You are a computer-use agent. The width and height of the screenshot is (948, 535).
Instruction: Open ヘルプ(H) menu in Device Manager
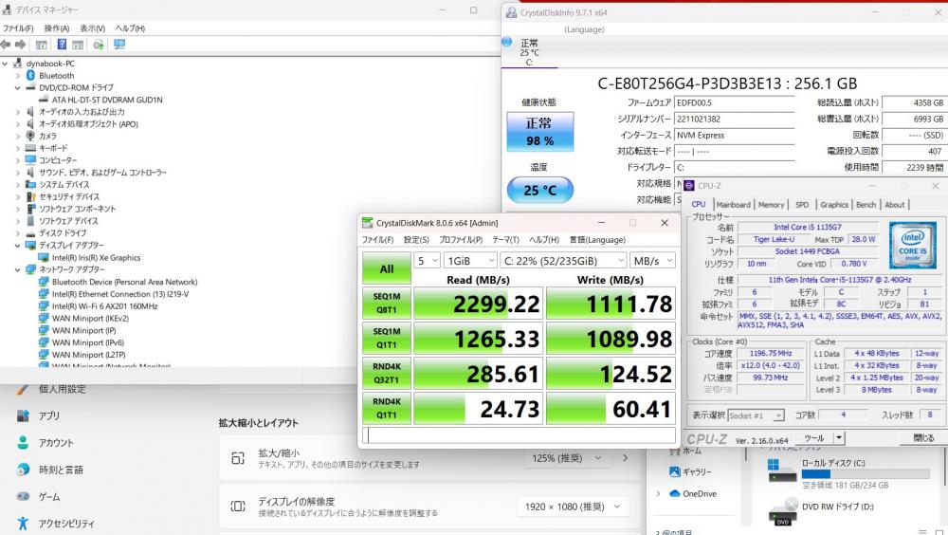point(130,28)
